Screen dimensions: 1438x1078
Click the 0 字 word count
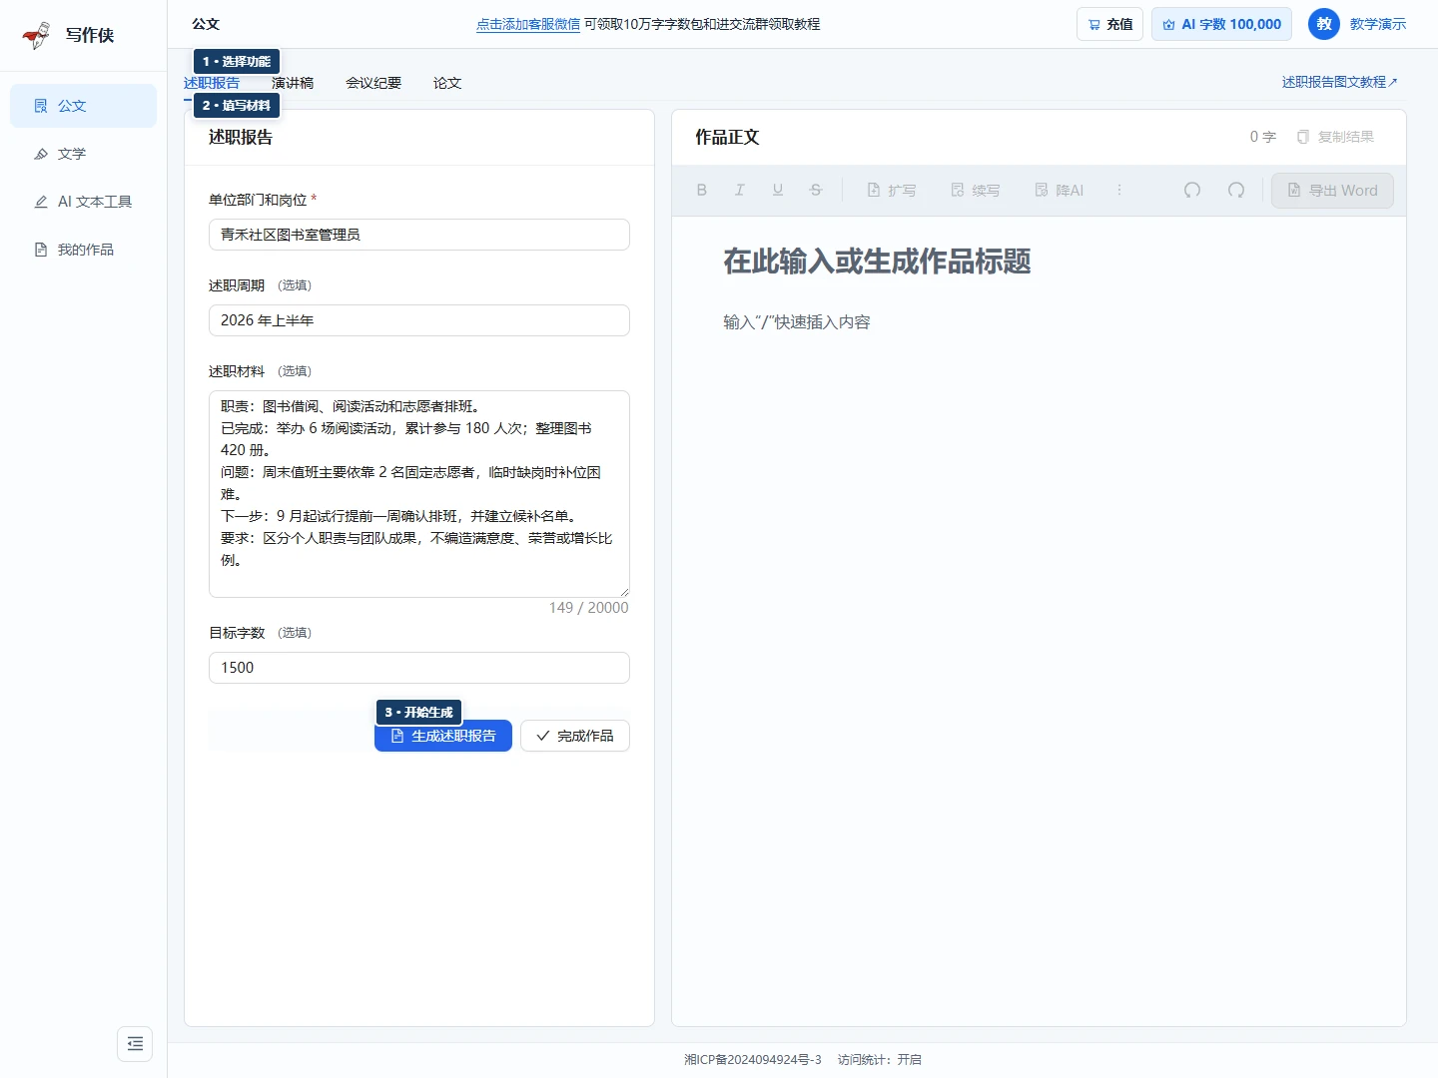(x=1263, y=137)
